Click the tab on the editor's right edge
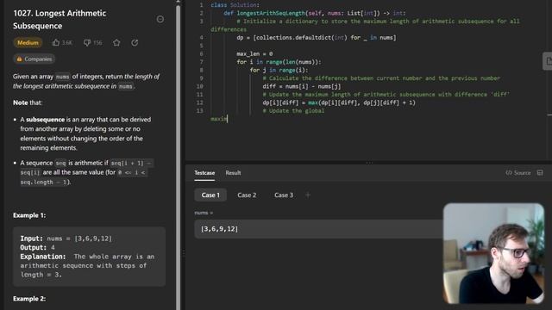Image resolution: width=552 pixels, height=310 pixels. click(548, 61)
